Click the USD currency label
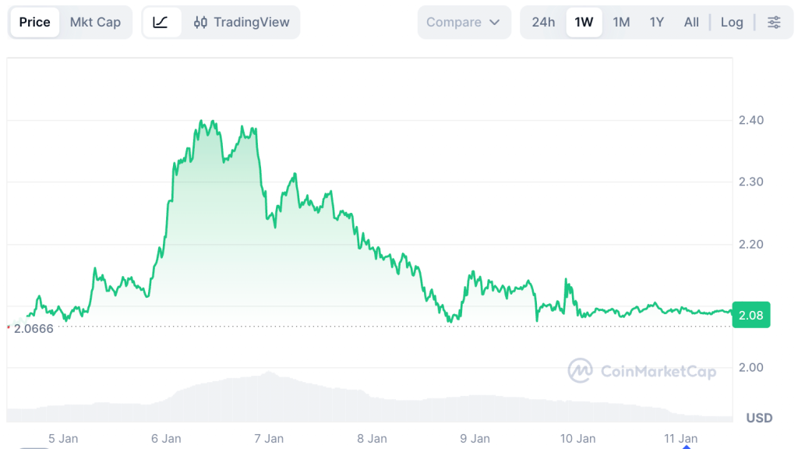This screenshot has height=449, width=798. (759, 418)
